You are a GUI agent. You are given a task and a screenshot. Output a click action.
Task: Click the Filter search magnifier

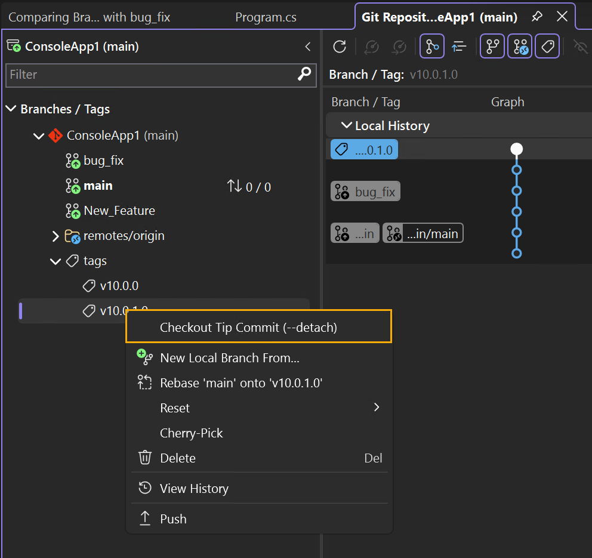pos(304,75)
